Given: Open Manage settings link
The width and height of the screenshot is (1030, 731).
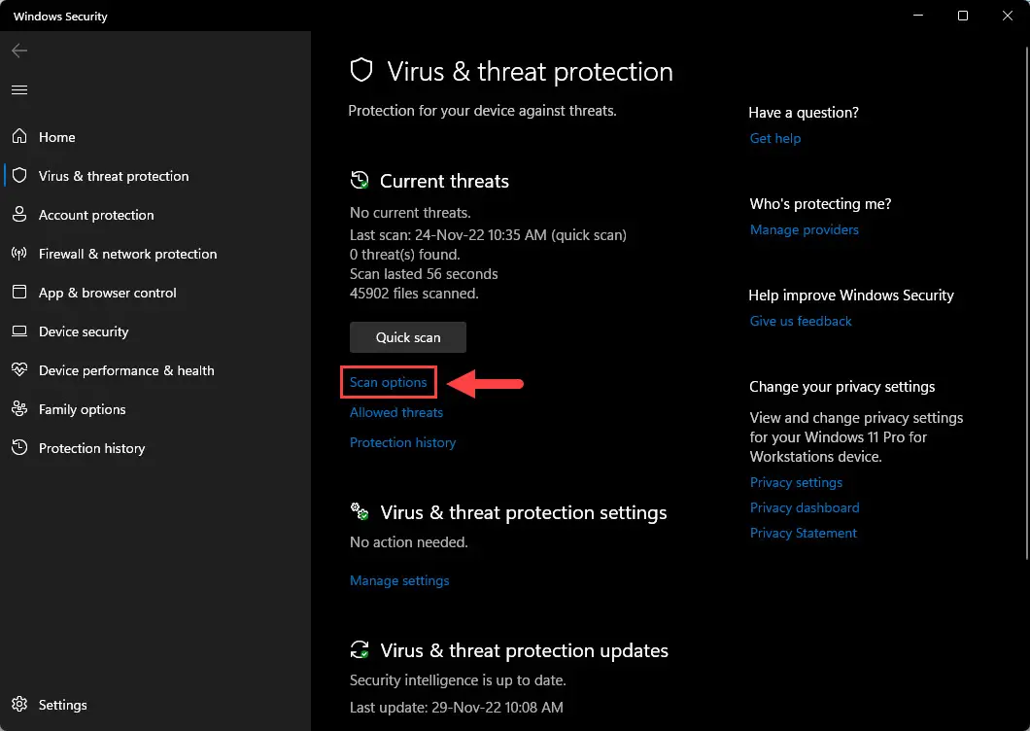Looking at the screenshot, I should 399,580.
